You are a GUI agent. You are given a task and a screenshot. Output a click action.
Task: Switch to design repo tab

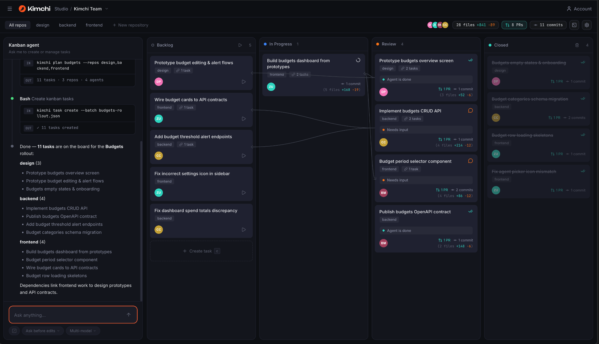coord(43,25)
